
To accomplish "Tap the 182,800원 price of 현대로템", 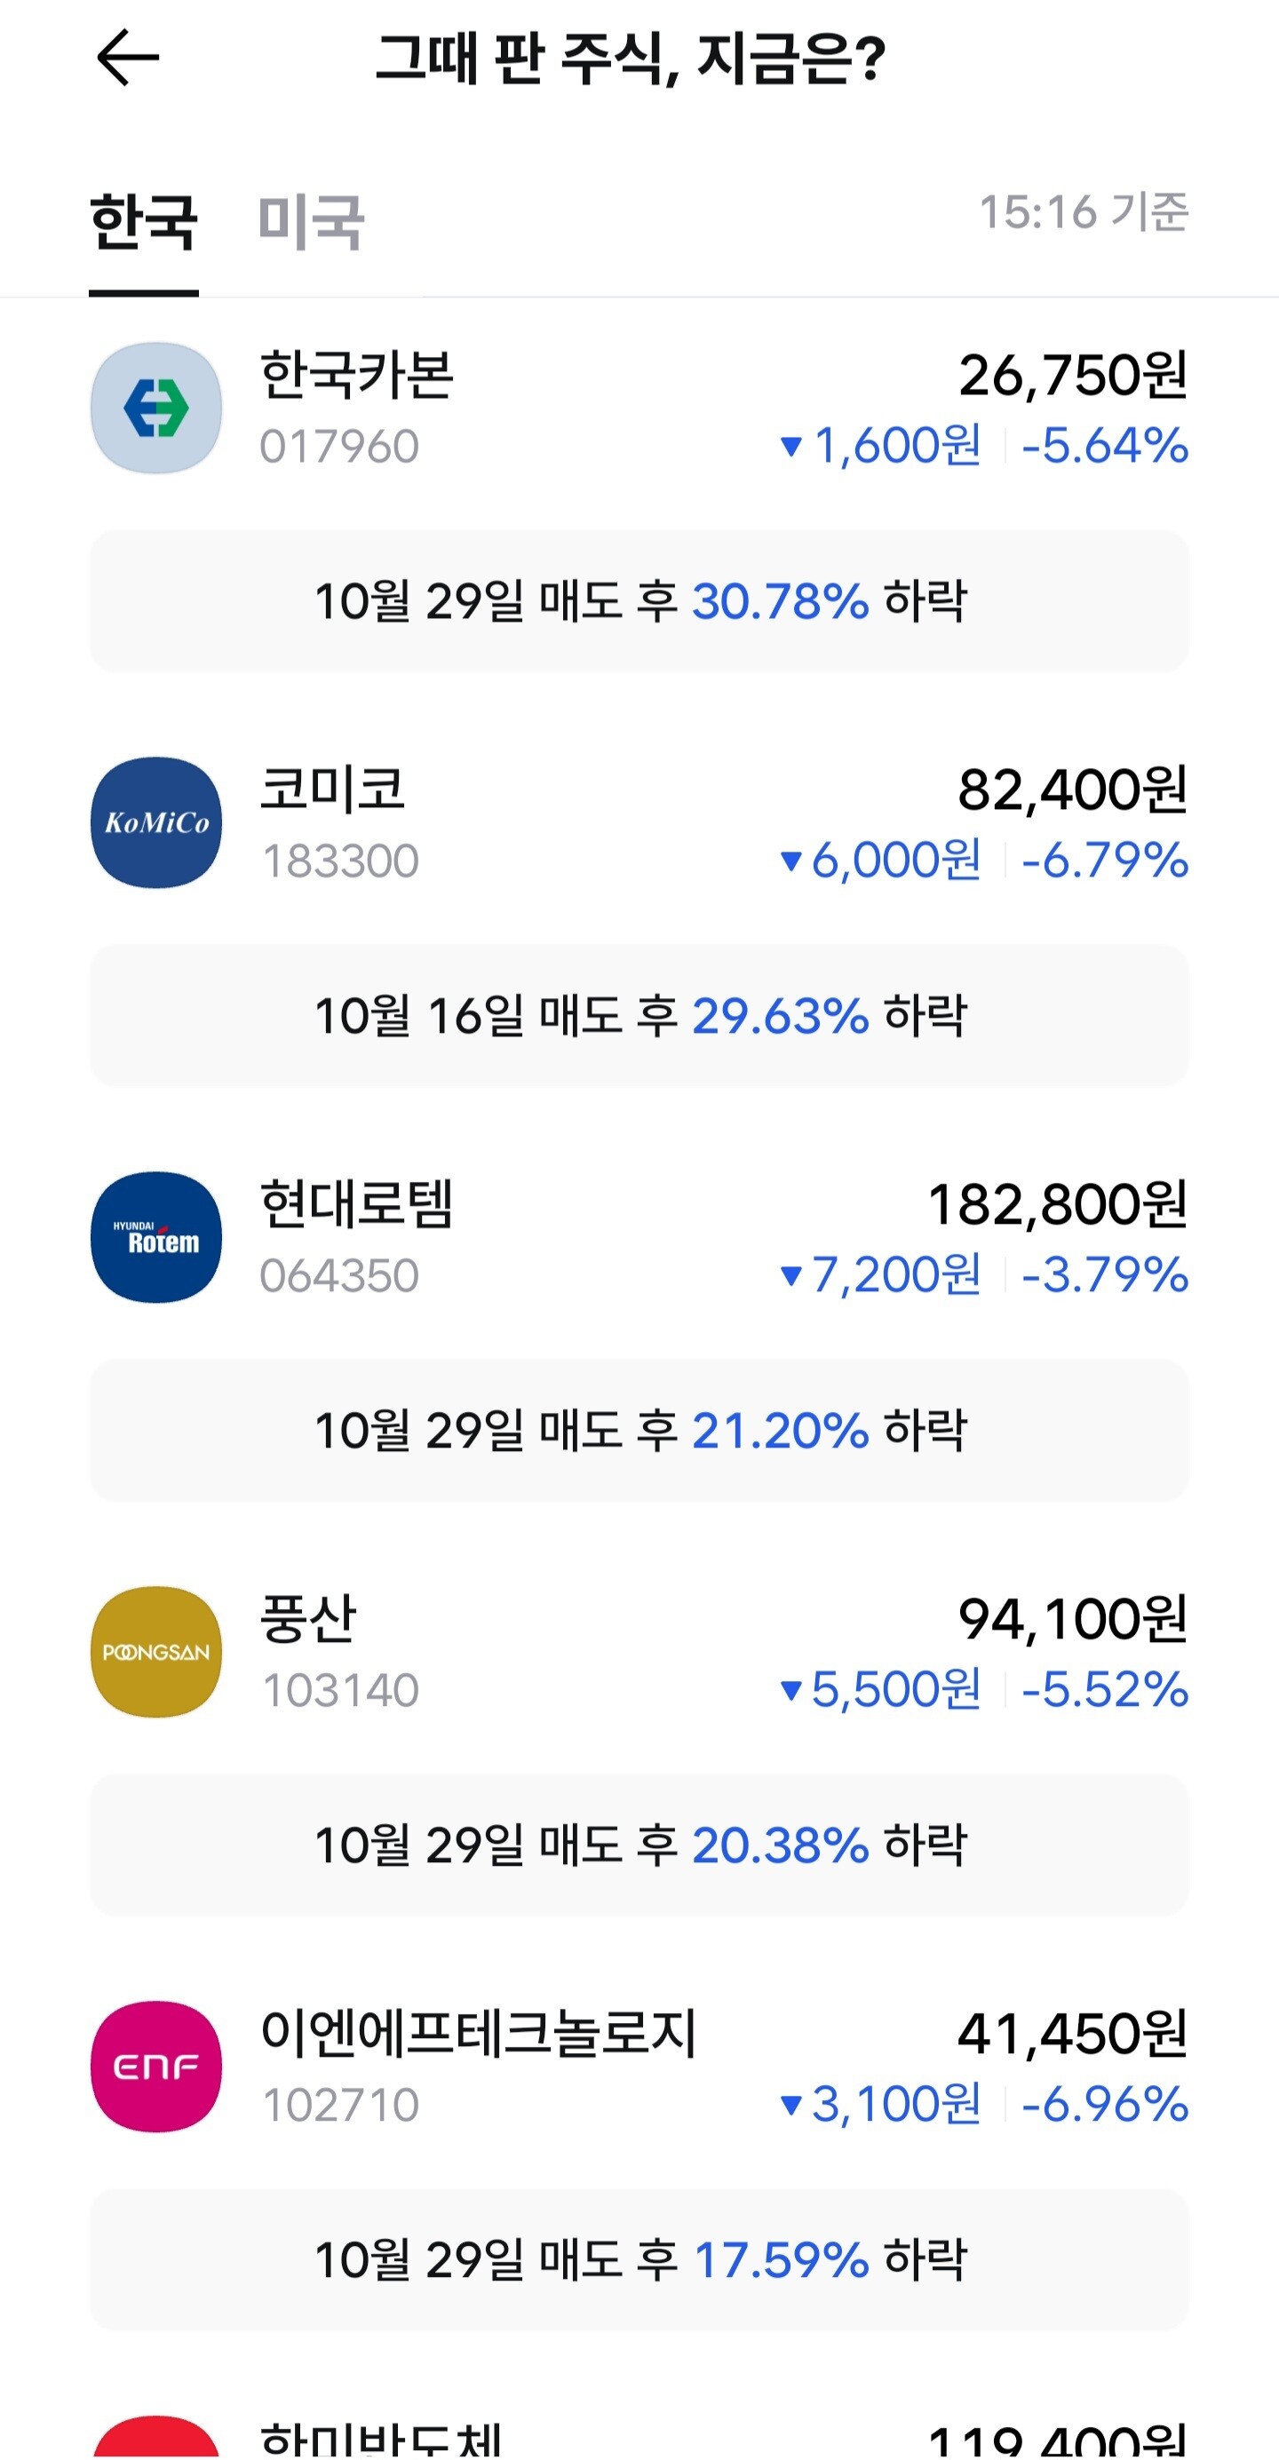I will tap(1058, 1203).
